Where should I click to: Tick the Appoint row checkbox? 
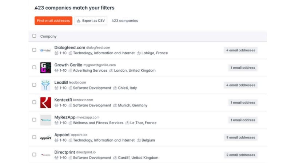point(34,137)
